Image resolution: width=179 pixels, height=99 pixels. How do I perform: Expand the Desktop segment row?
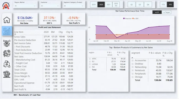click(132, 64)
